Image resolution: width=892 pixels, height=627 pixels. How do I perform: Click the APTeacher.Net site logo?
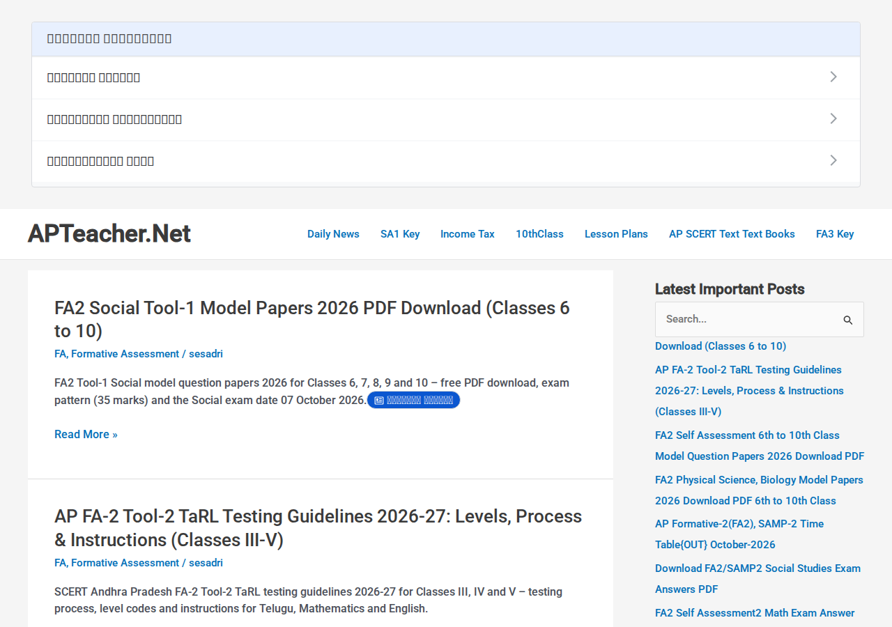[x=109, y=234]
